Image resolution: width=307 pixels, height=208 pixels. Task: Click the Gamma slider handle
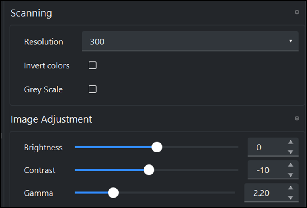113,193
